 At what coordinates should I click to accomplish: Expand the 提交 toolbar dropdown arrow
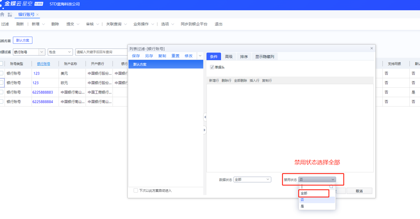tap(78, 24)
